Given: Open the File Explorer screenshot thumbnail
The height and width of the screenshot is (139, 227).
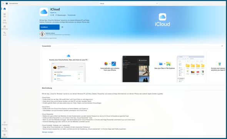Looking at the screenshot, I should click(191, 69).
